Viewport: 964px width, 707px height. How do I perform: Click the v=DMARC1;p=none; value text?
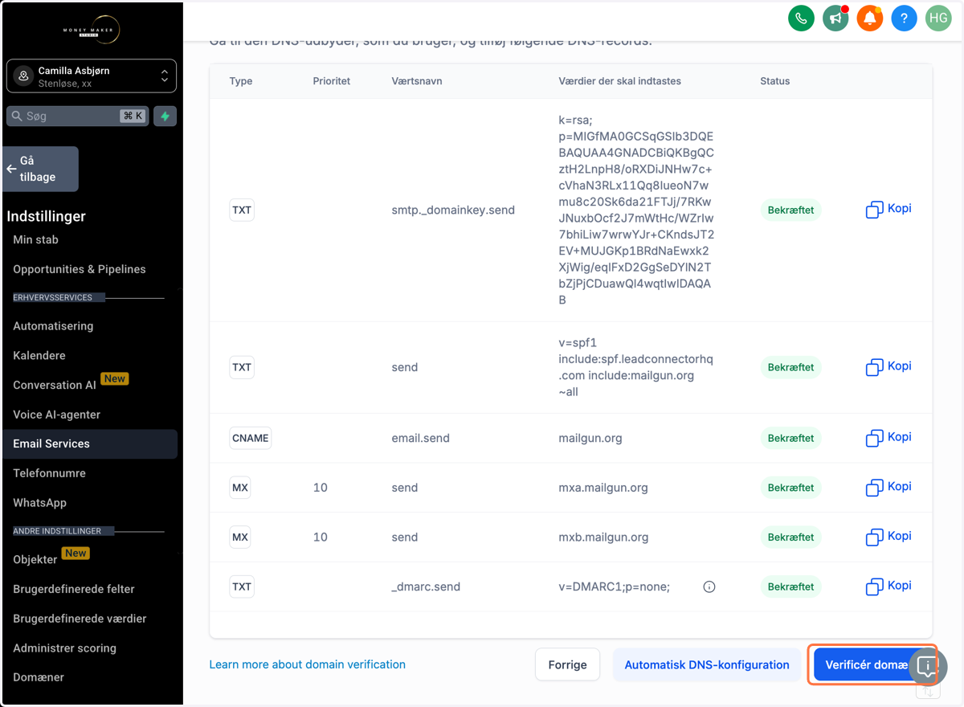[615, 586]
